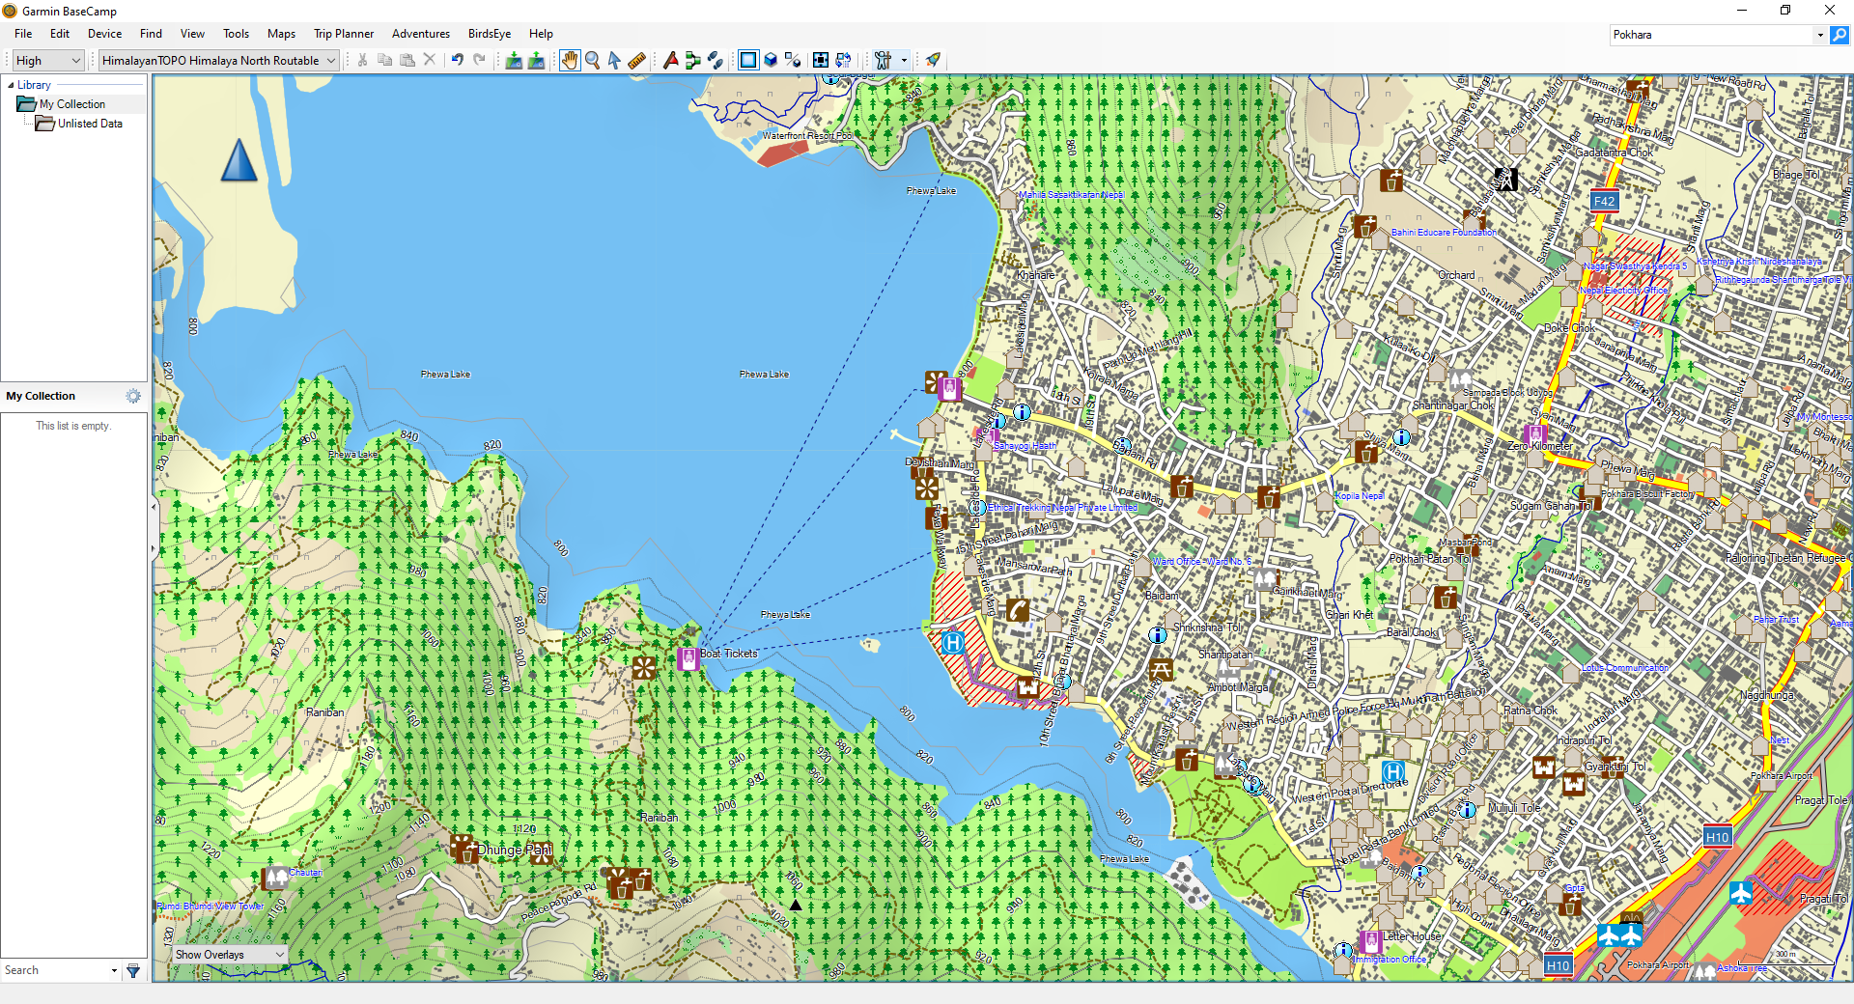Screen dimensions: 1854x1004
Task: Open the Help menu
Action: point(541,34)
